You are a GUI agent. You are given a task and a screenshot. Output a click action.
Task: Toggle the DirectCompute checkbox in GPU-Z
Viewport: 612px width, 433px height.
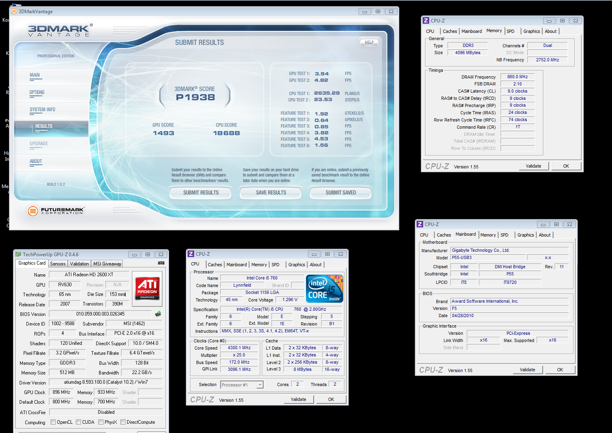[x=123, y=422]
